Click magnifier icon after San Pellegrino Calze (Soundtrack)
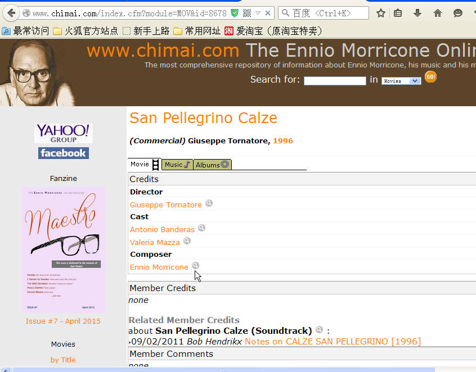The width and height of the screenshot is (476, 372). click(319, 329)
